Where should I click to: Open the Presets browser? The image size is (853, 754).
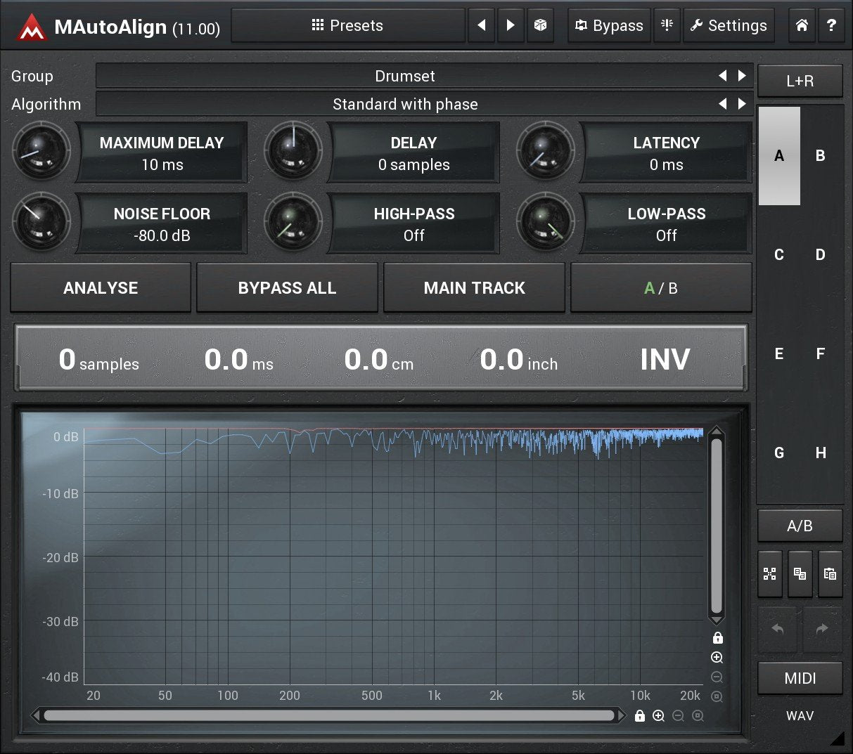tap(348, 25)
